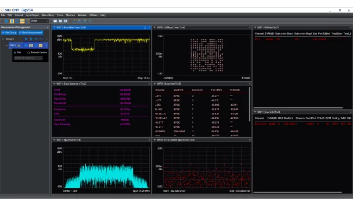Open trace menu of RU Info window

(255, 28)
